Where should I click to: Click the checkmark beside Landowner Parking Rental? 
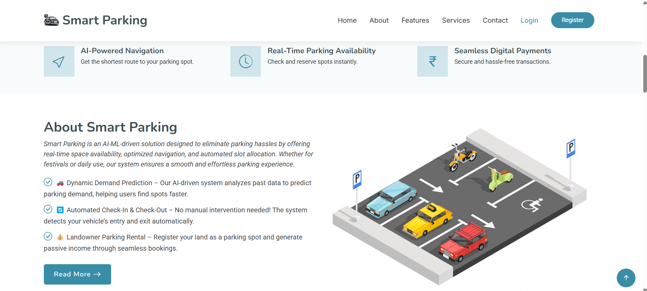coord(48,236)
